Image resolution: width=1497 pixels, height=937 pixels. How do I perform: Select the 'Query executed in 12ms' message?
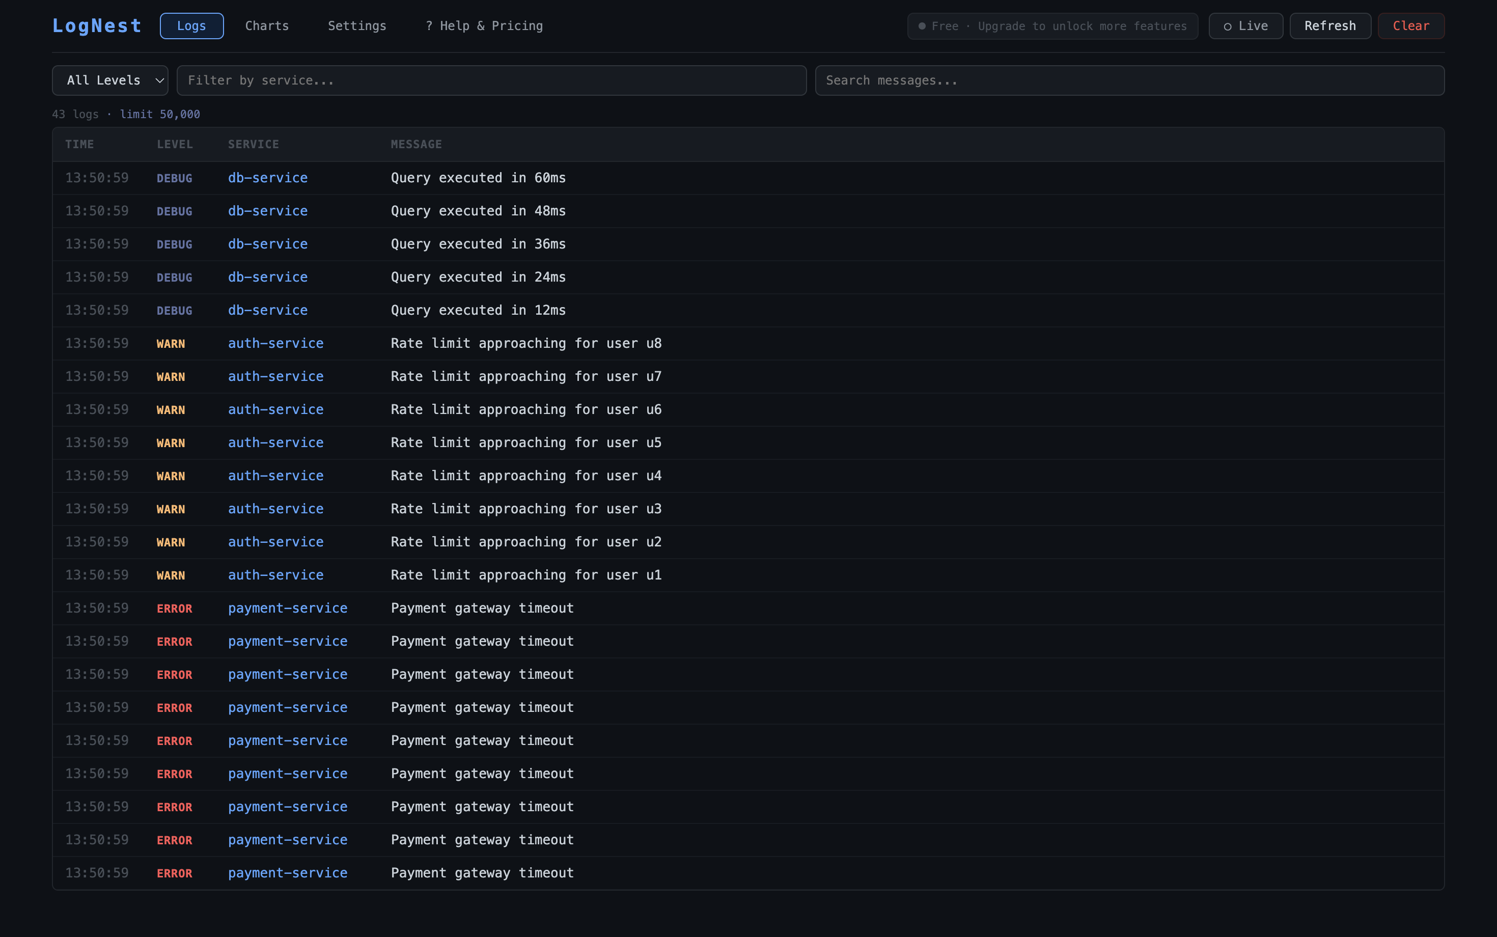478,311
